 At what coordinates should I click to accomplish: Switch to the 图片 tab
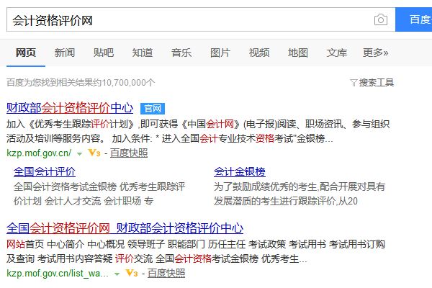[x=220, y=53]
